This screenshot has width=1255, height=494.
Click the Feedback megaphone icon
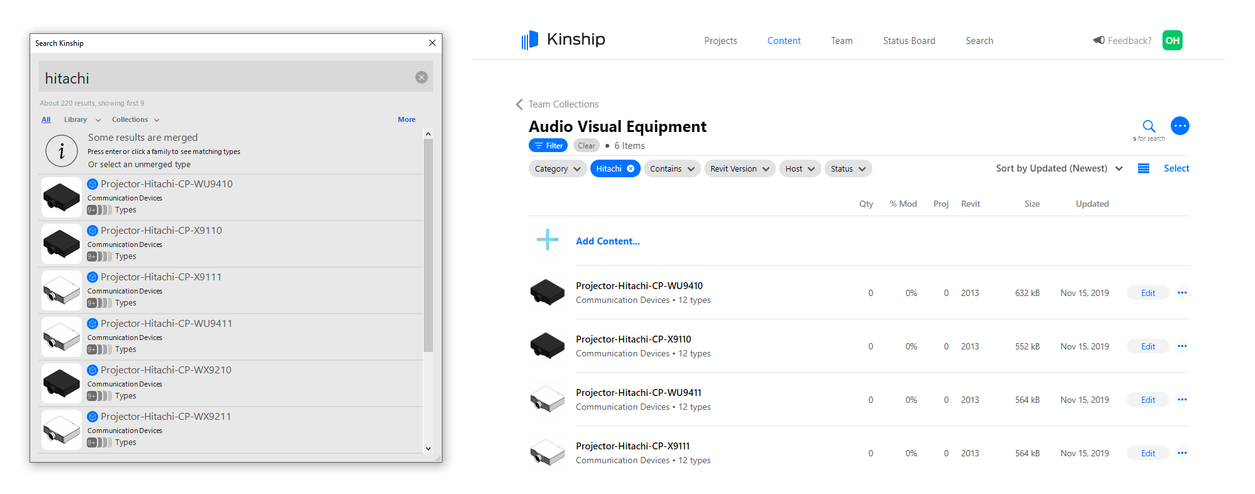tap(1099, 40)
